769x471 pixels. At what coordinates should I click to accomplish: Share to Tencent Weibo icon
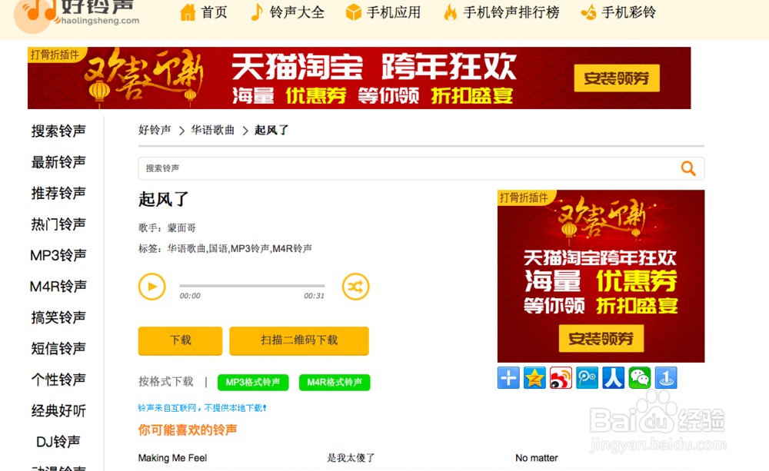point(587,378)
